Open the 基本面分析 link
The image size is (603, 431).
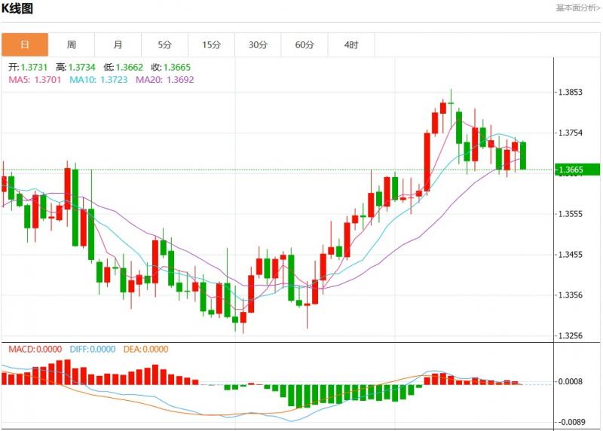tap(578, 8)
